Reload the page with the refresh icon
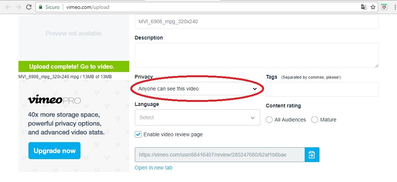The width and height of the screenshot is (397, 182). click(29, 7)
